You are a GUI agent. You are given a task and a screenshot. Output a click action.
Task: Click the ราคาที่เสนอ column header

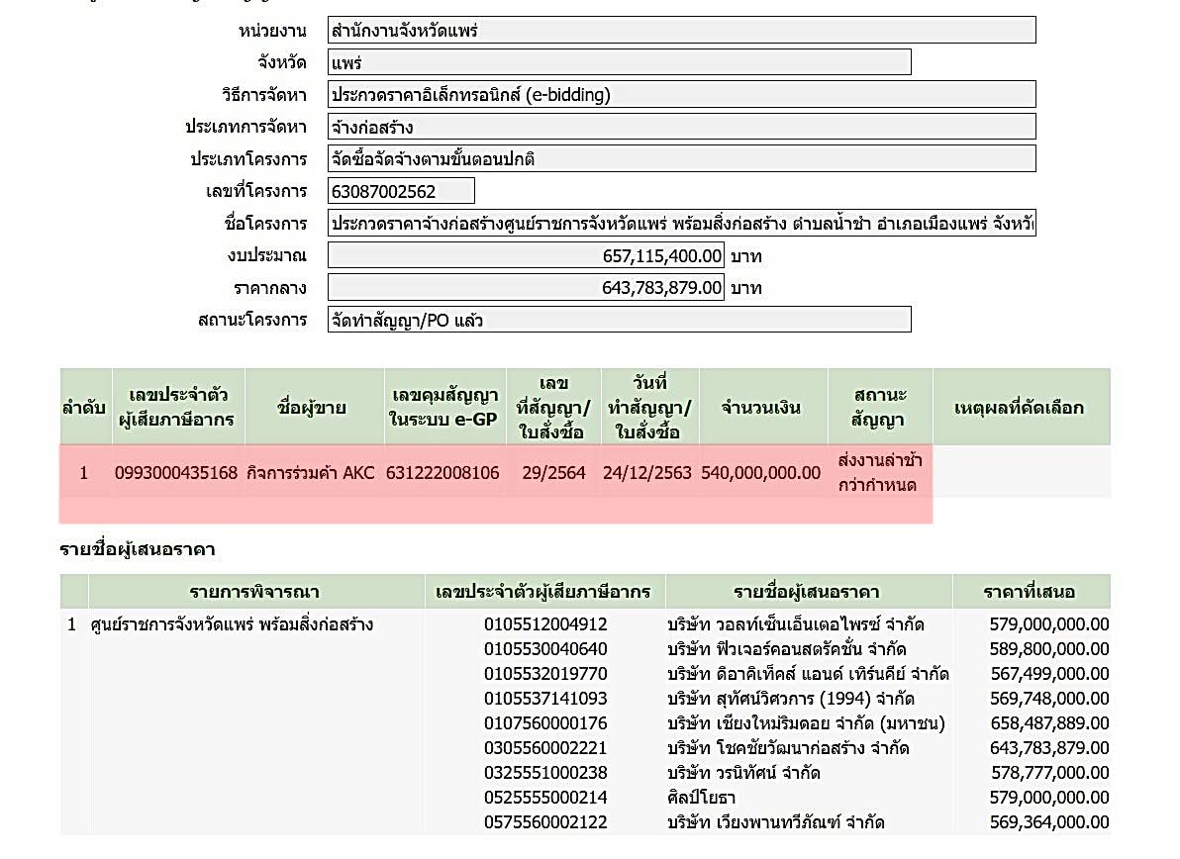(x=1030, y=593)
